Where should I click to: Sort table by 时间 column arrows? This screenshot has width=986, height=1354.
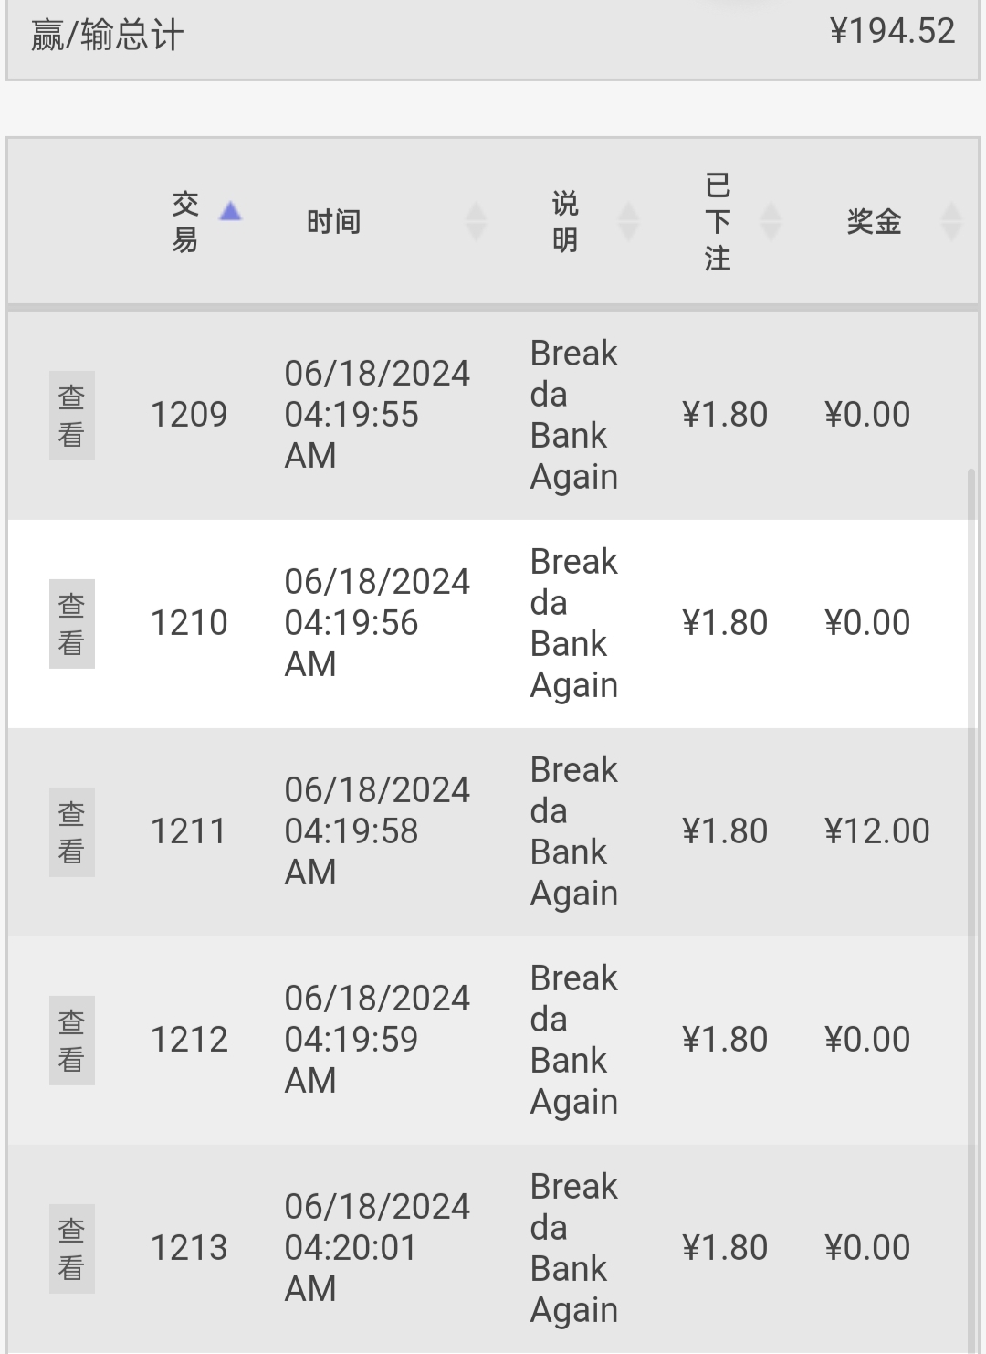coord(476,222)
